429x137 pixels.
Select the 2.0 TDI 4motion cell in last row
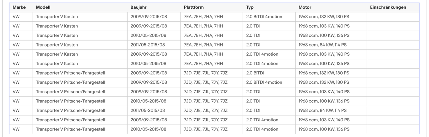262,129
